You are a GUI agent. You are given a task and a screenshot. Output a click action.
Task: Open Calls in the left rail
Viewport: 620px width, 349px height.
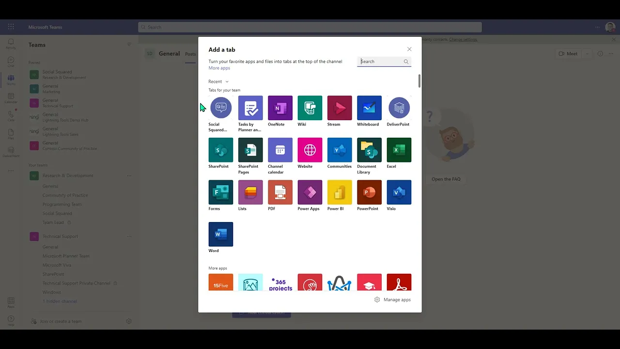(11, 116)
